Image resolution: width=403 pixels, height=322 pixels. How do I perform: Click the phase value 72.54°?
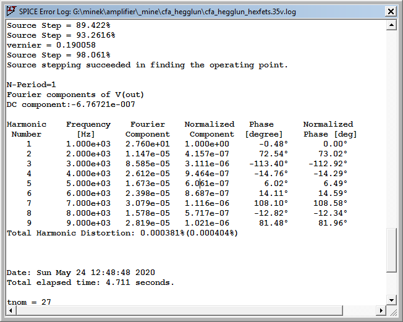click(x=273, y=154)
